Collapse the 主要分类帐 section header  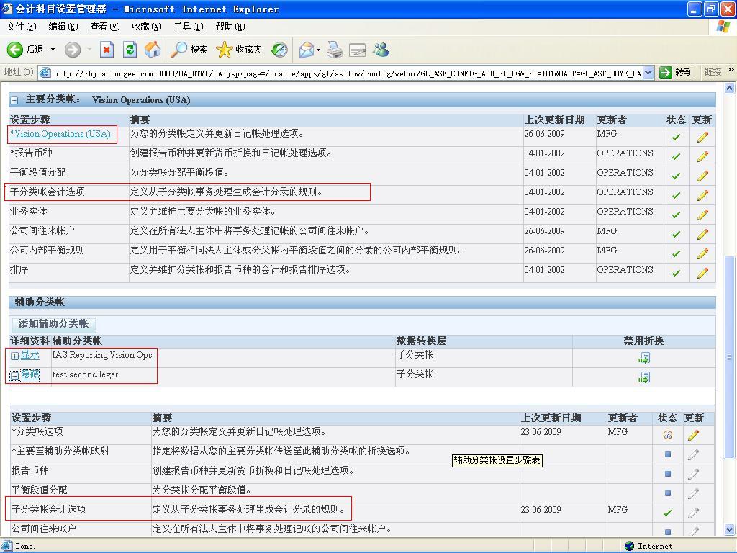[x=14, y=100]
